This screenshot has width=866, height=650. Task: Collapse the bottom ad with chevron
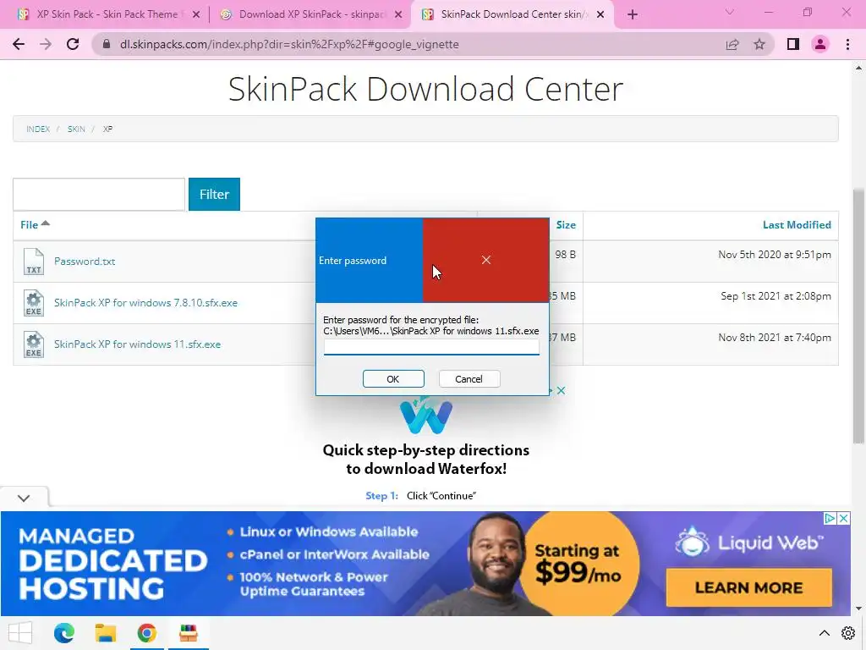click(24, 498)
